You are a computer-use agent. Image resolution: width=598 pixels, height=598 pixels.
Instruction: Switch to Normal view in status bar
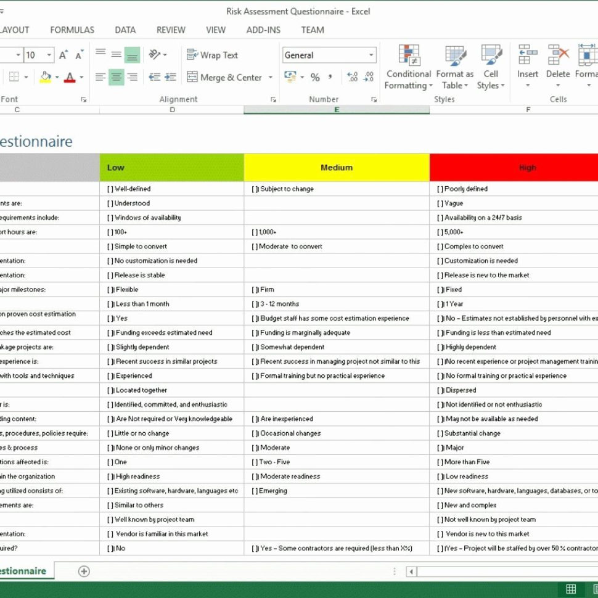[571, 589]
